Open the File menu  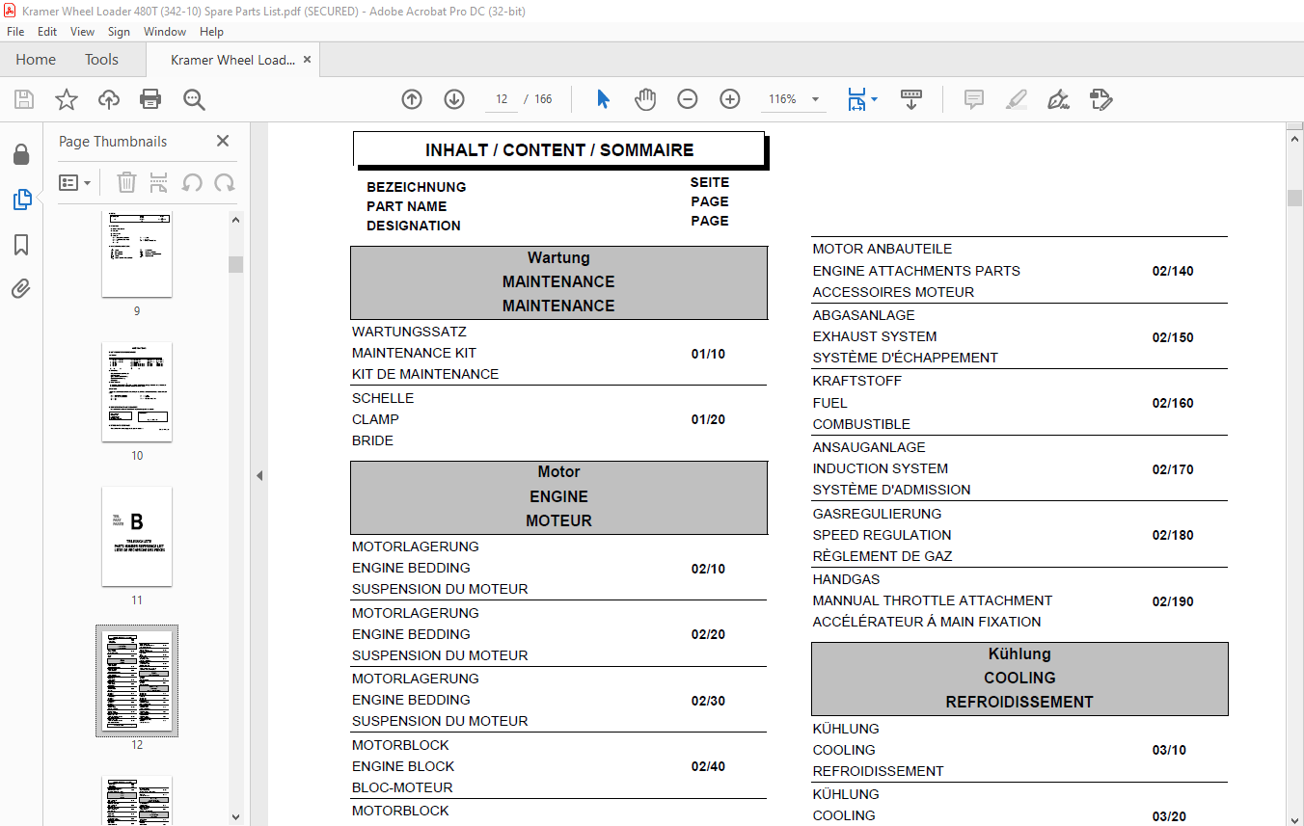point(15,32)
